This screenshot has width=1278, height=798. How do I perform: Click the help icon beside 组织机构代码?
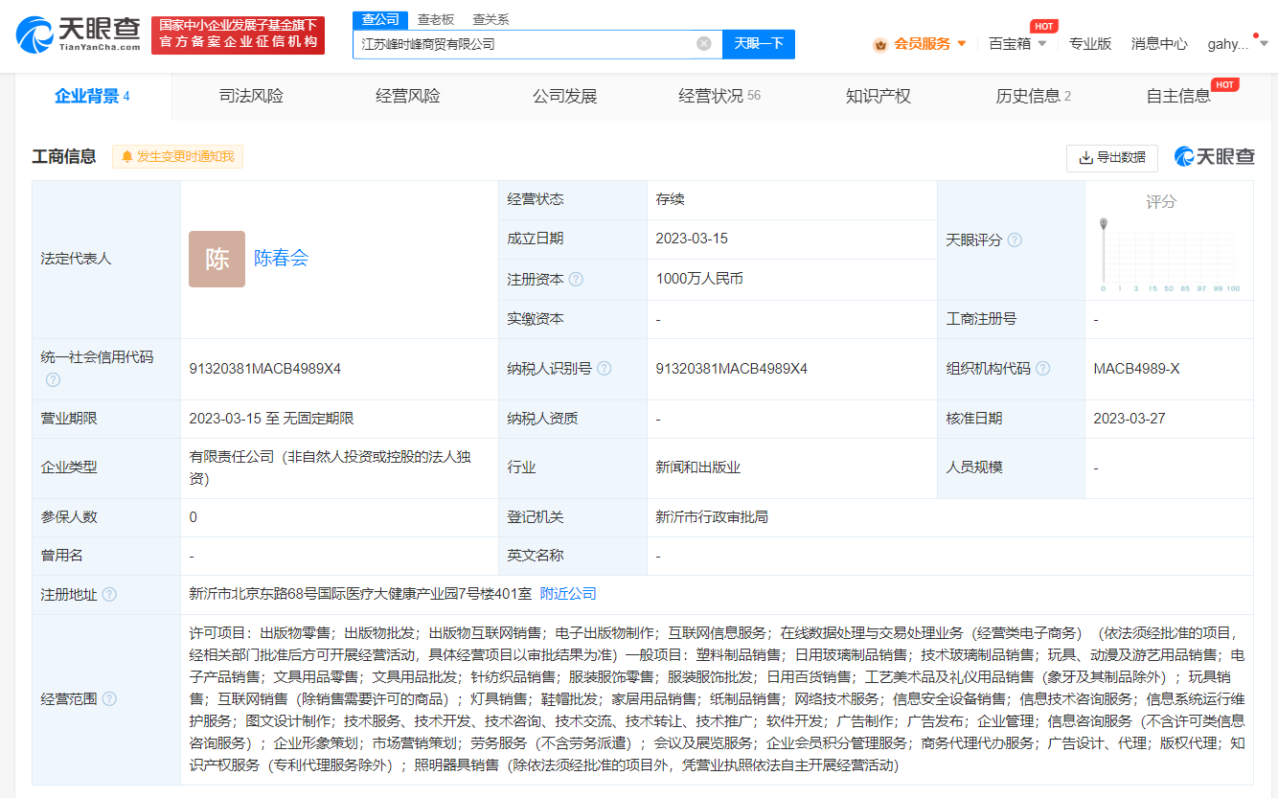tap(1043, 367)
